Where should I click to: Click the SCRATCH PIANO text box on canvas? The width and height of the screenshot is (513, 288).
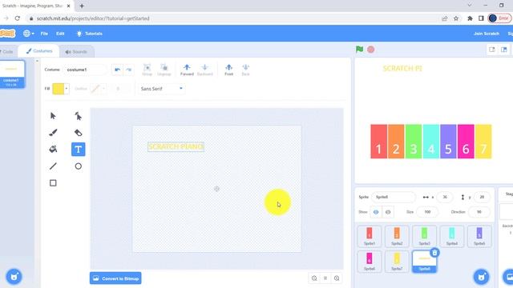[x=176, y=147]
